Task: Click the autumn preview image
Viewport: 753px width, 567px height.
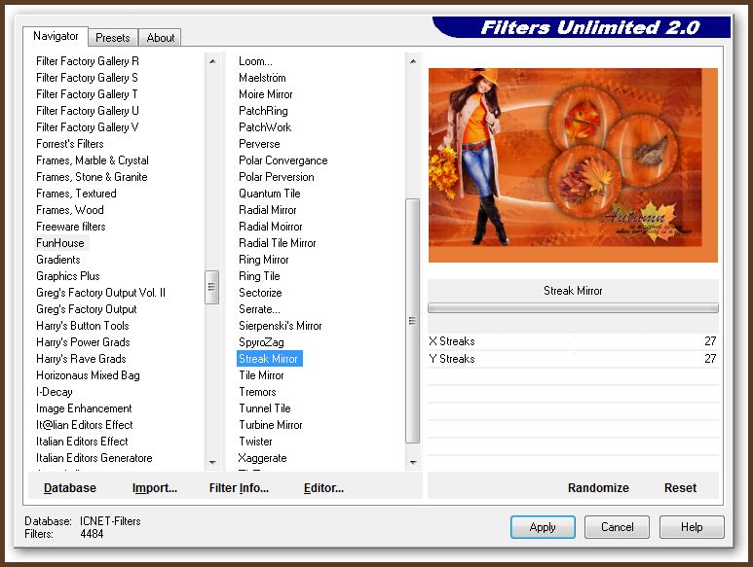Action: pyautogui.click(x=573, y=164)
